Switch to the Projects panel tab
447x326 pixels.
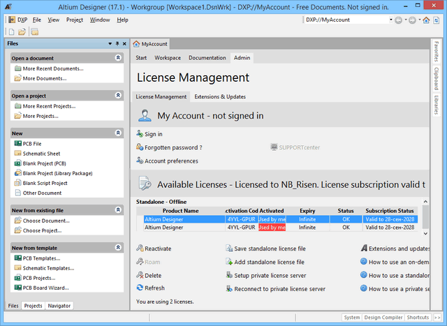[33, 306]
